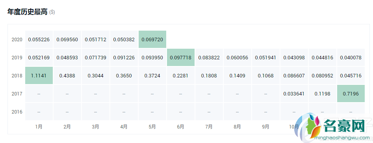Screen dimensions: 373x143
Task: Select the 2018 row label
Action: [x=17, y=76]
